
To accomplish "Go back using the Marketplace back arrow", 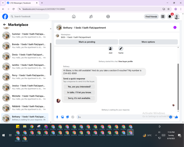I will [5, 25].
